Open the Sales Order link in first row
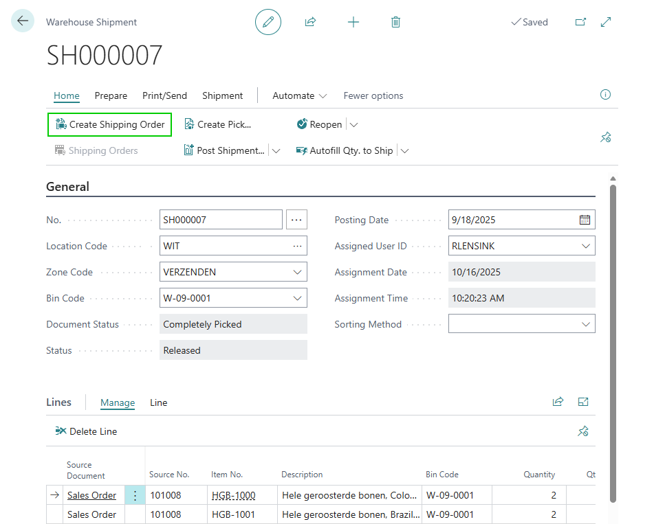The image size is (665, 524). (91, 495)
